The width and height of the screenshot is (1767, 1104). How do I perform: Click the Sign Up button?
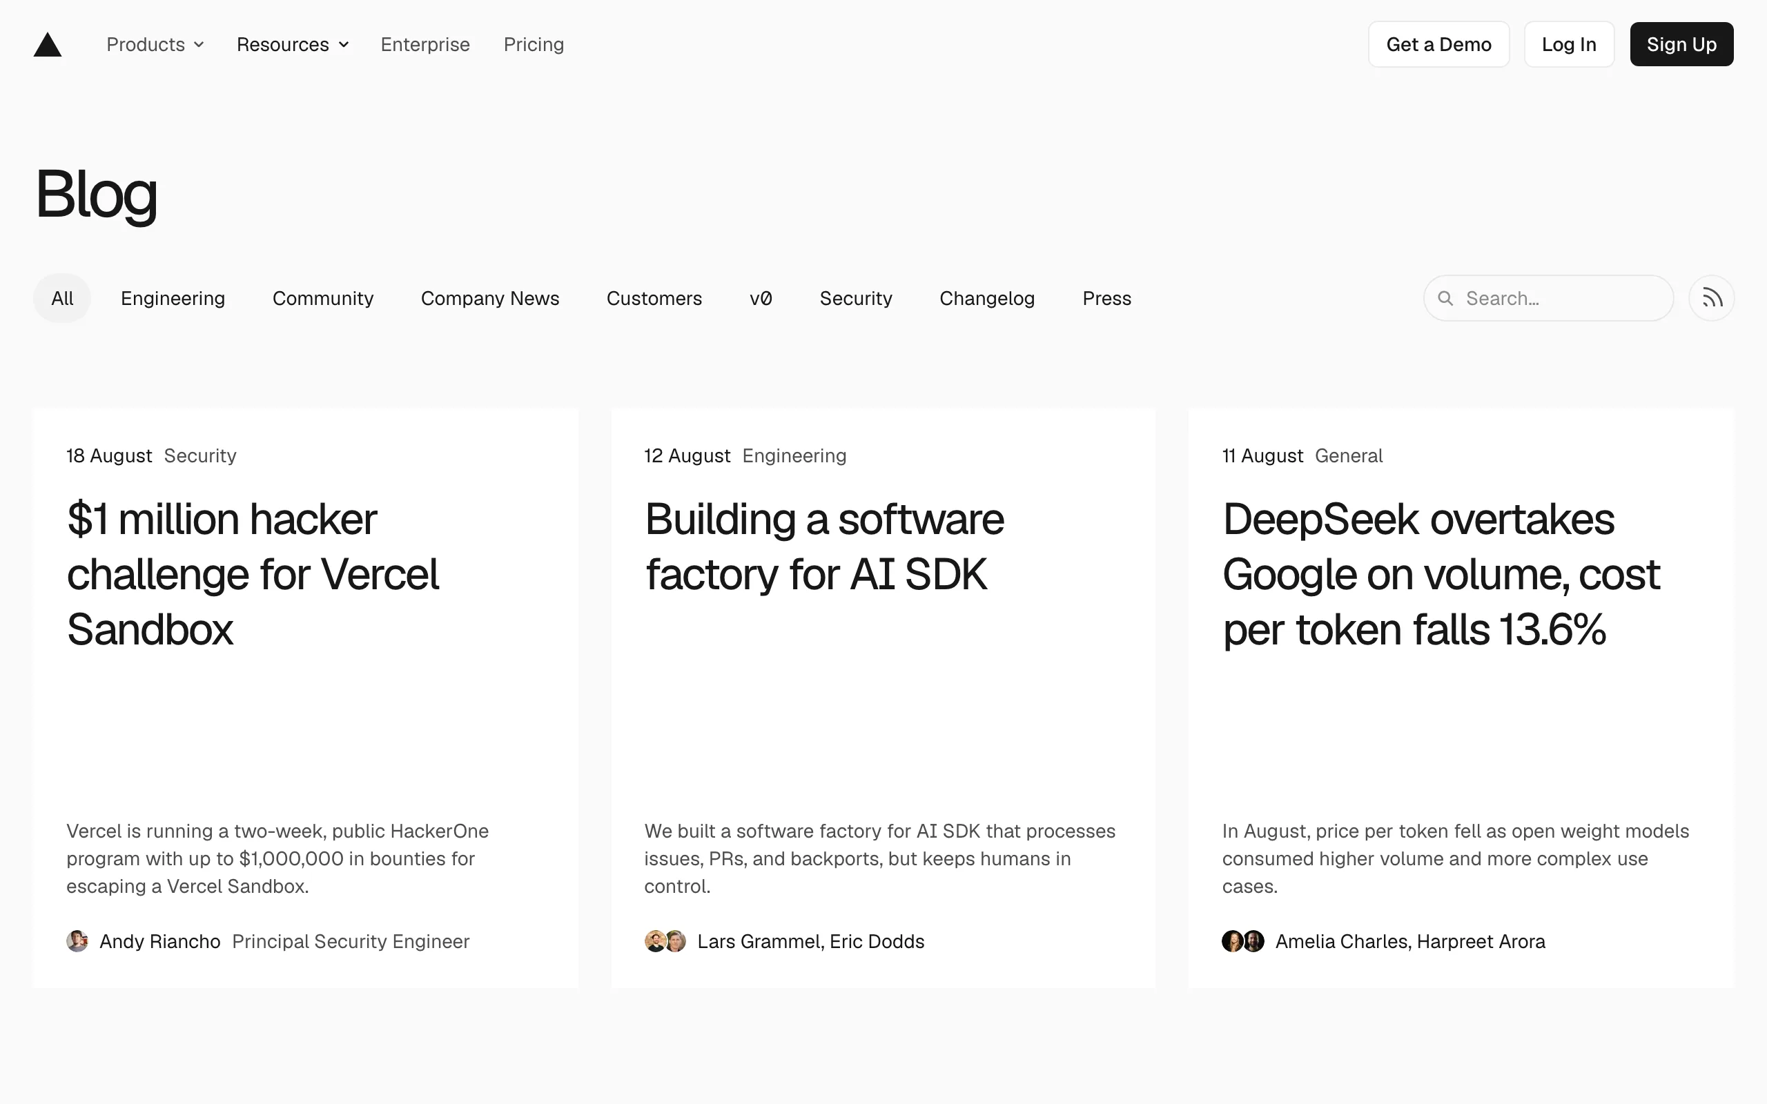click(1681, 45)
